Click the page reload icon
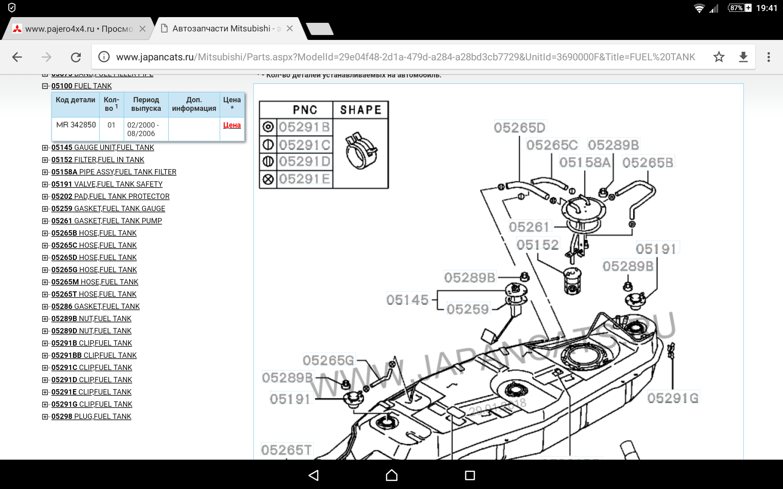The width and height of the screenshot is (783, 489). tap(76, 57)
